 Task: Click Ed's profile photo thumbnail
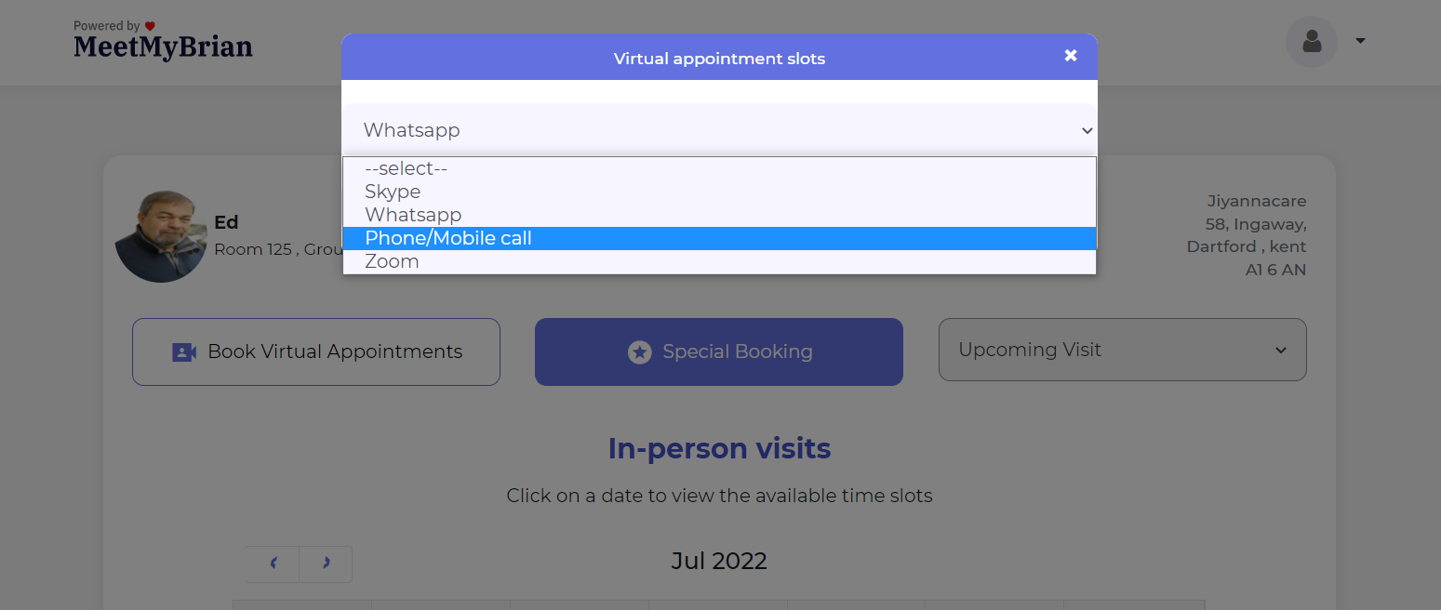tap(161, 236)
